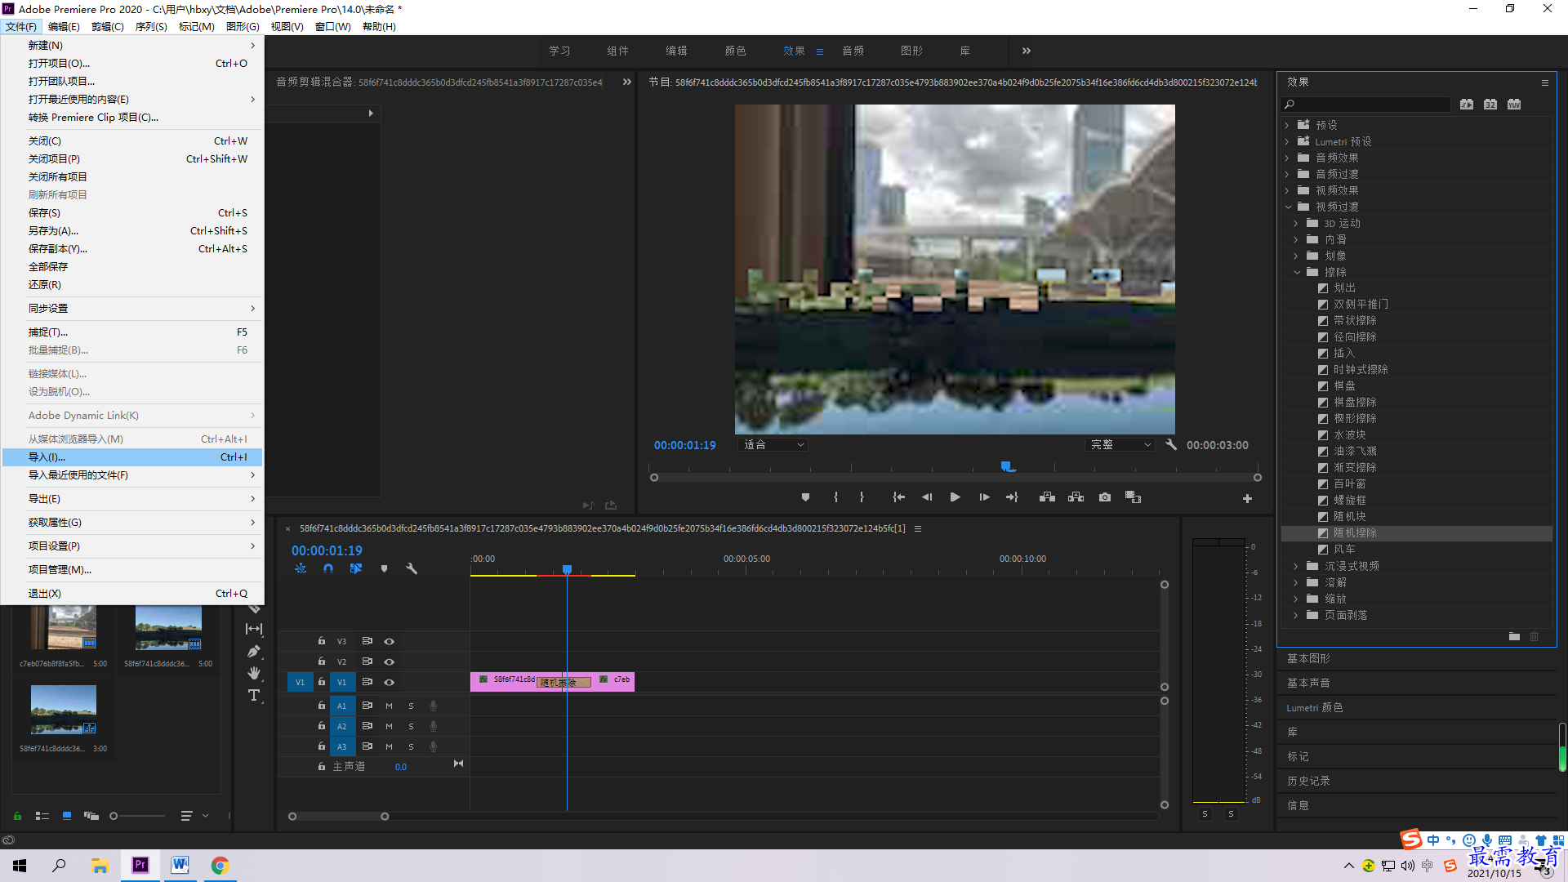
Task: Open the 历史记录 panel
Action: point(1308,782)
